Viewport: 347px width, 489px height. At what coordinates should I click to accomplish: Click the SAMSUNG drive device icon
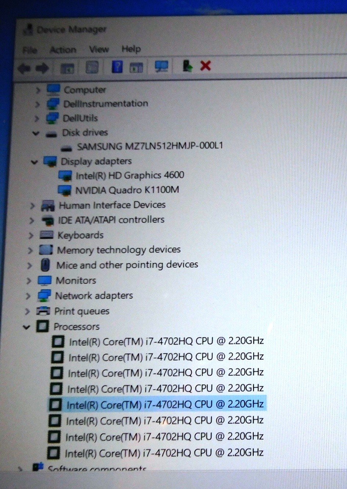coord(66,148)
